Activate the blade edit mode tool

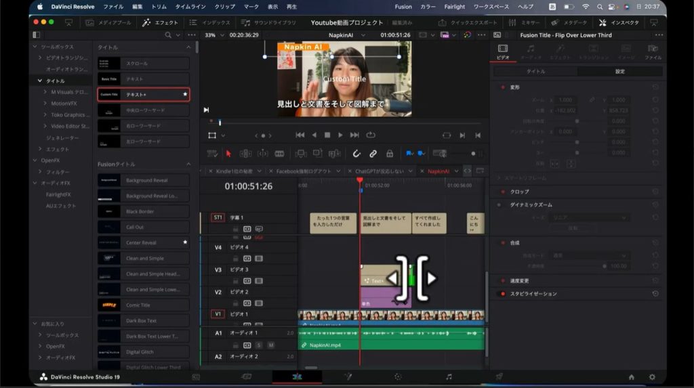tap(279, 154)
